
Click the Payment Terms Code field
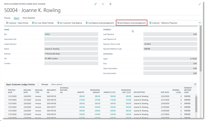click(170, 44)
